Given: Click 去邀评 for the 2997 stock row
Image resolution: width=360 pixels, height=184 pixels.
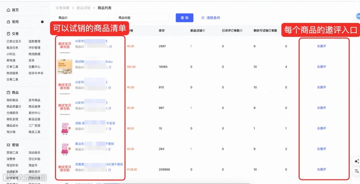Looking at the screenshot, I should pos(321,46).
